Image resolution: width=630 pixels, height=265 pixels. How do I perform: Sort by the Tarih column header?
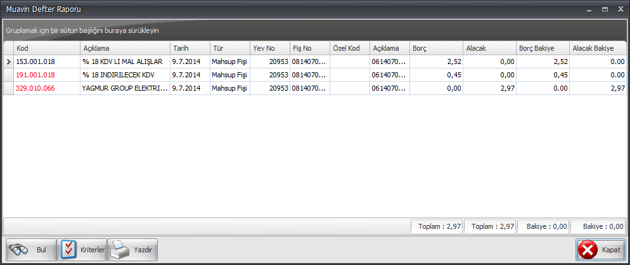(190, 48)
